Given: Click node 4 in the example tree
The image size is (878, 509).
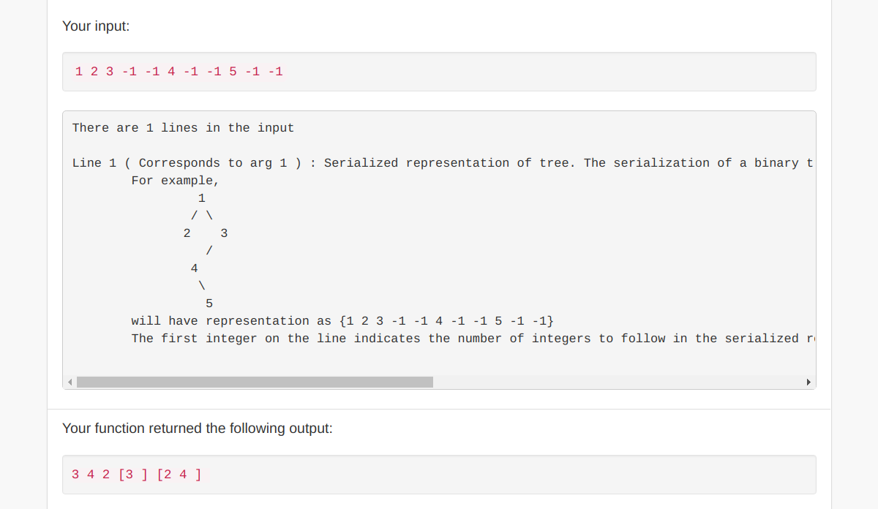Looking at the screenshot, I should coord(194,268).
